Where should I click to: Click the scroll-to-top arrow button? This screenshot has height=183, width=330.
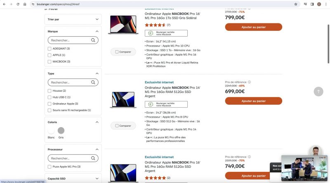click(x=318, y=91)
